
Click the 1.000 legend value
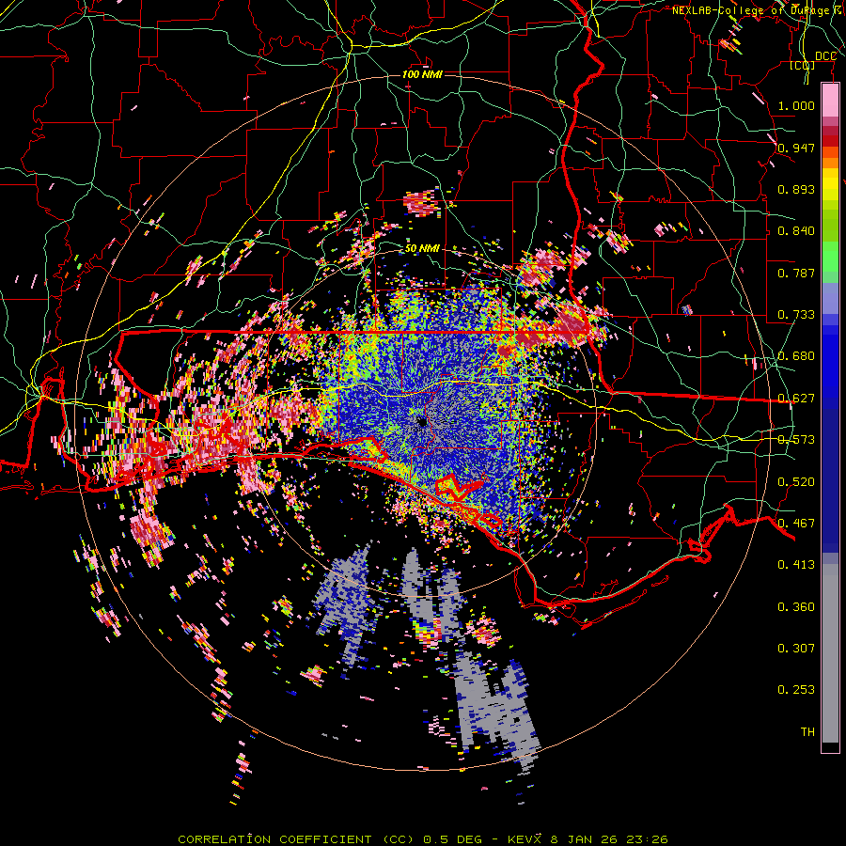[796, 105]
